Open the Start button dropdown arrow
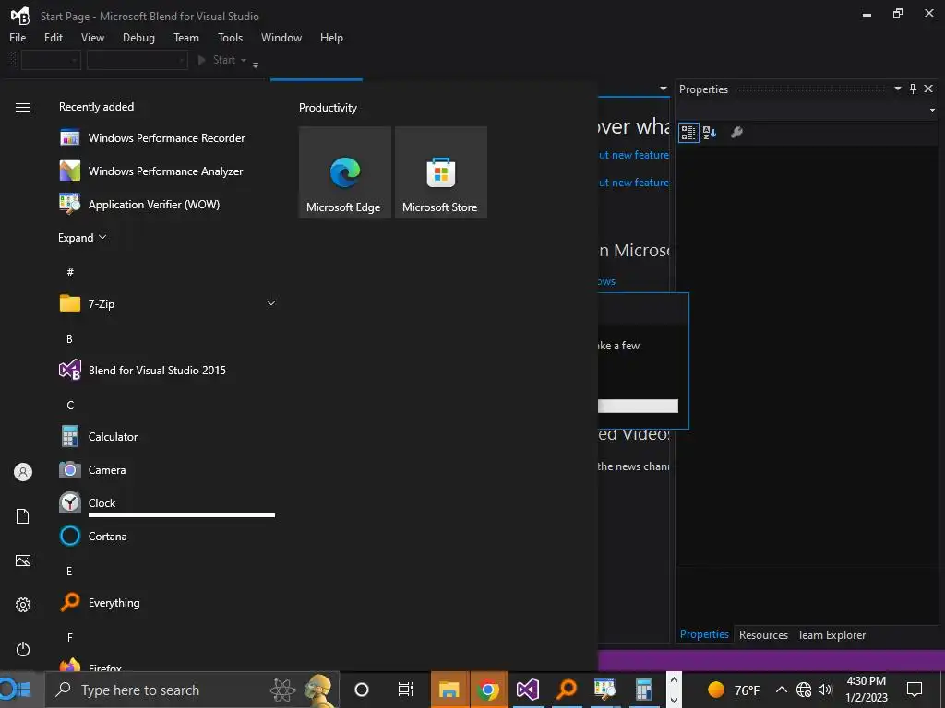 (x=244, y=60)
